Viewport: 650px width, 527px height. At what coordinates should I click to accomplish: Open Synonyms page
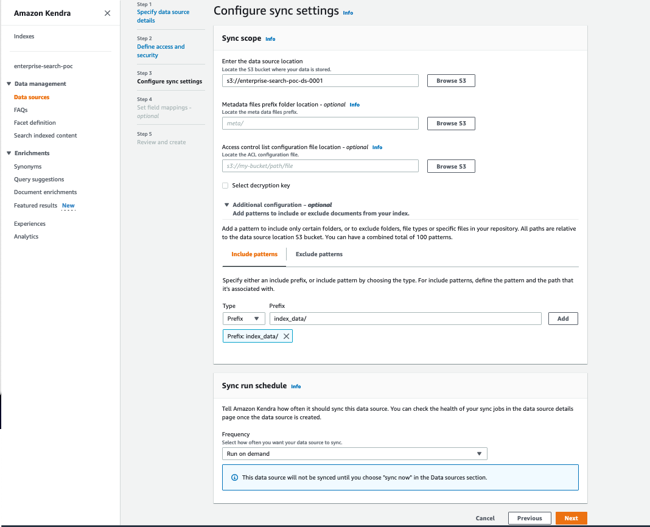(28, 167)
